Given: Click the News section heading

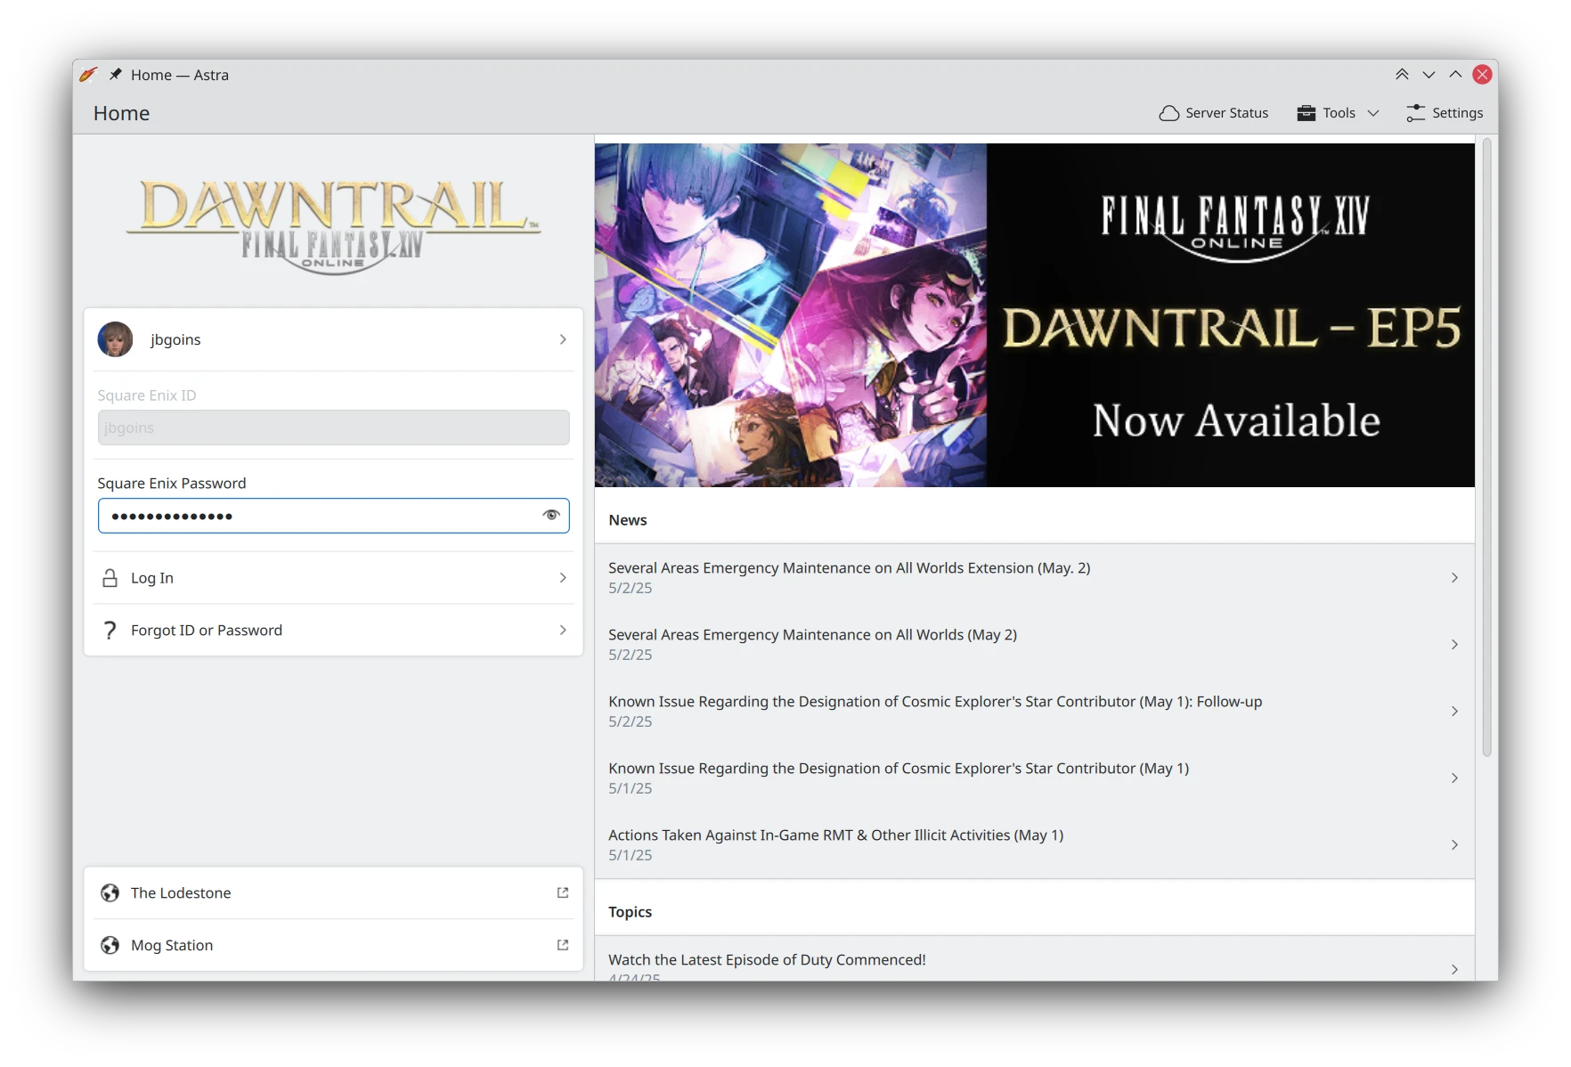Looking at the screenshot, I should coord(628,520).
